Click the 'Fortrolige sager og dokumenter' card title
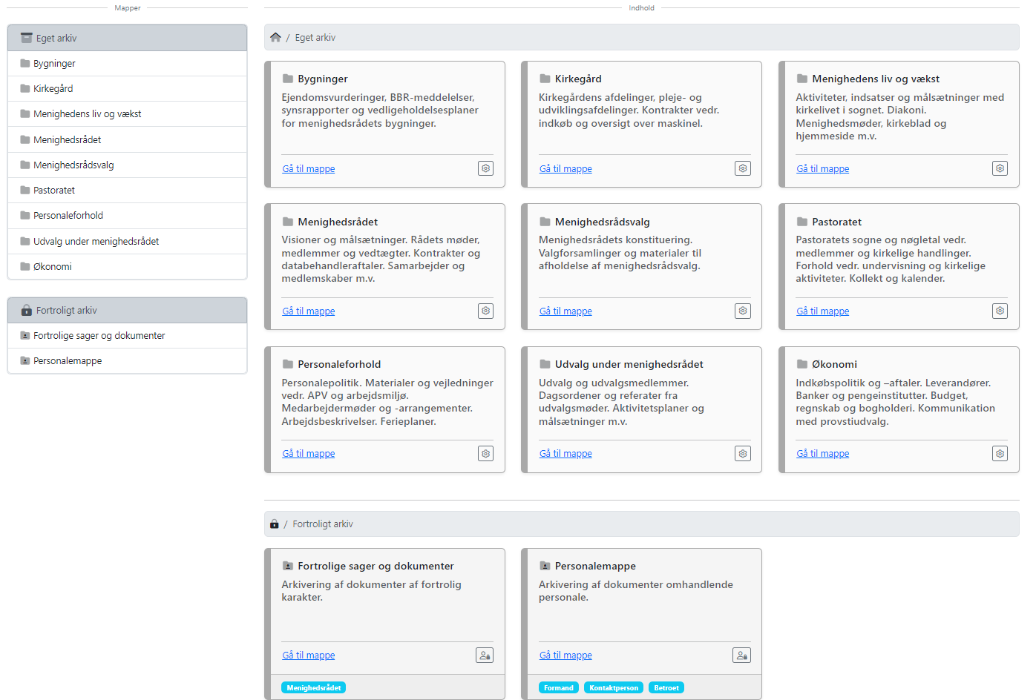This screenshot has width=1036, height=700. tap(376, 566)
